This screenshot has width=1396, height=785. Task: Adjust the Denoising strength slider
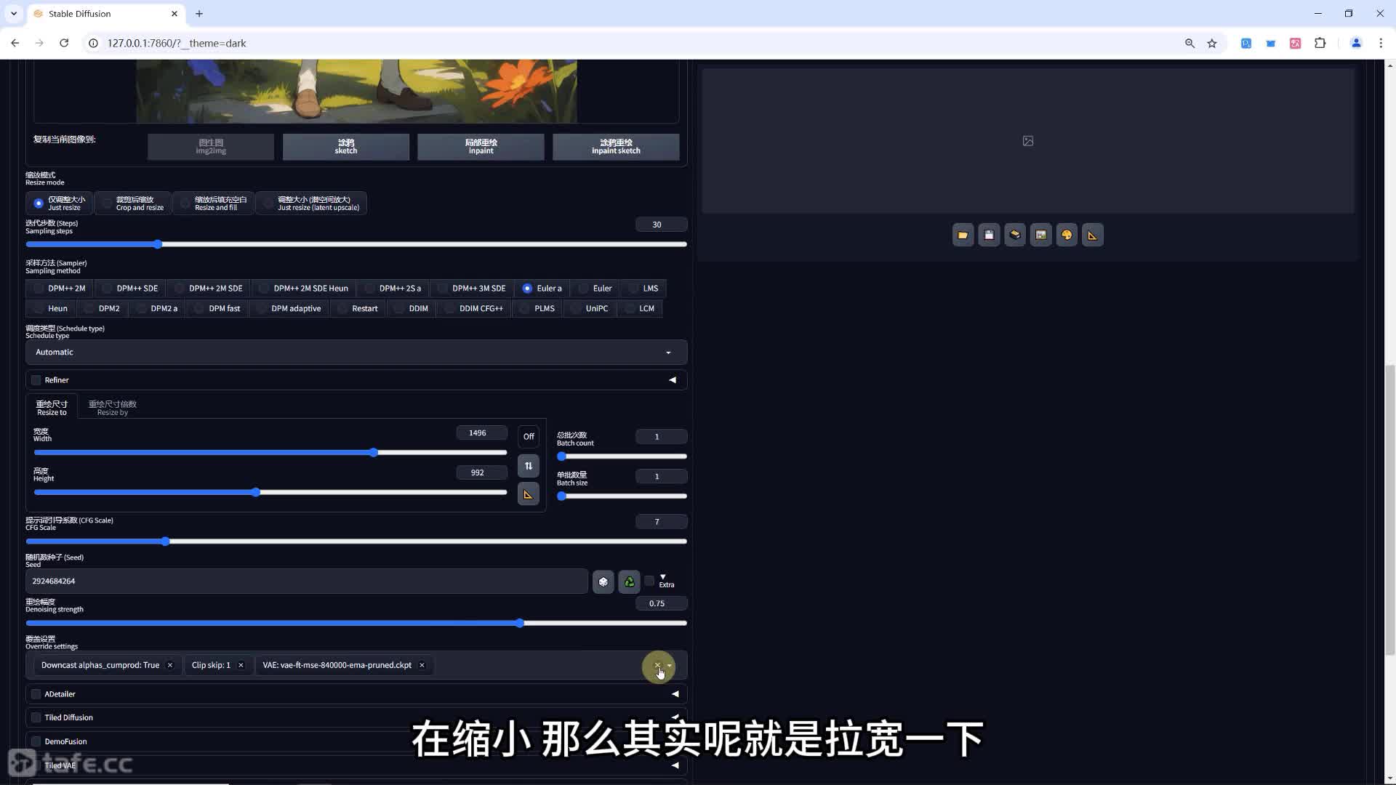[356, 623]
